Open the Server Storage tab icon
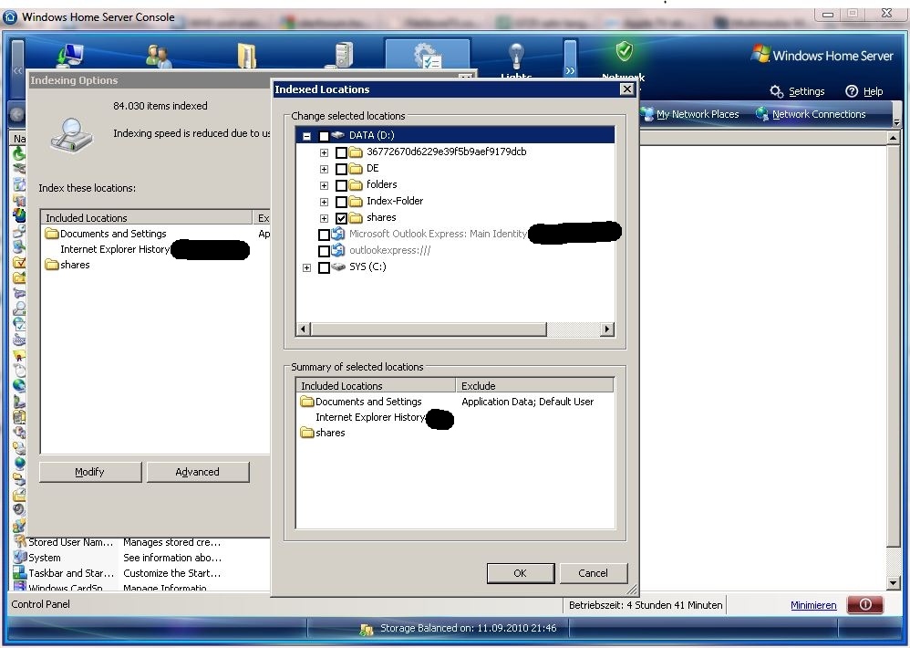Viewport: 910px width, 648px height. (343, 57)
